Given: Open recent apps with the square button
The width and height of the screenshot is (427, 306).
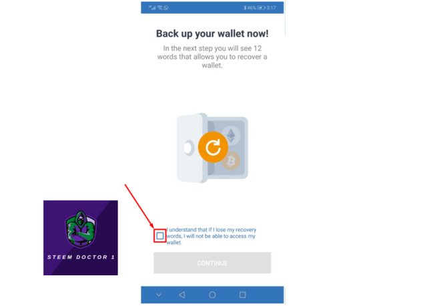Looking at the screenshot, I should point(242,295).
